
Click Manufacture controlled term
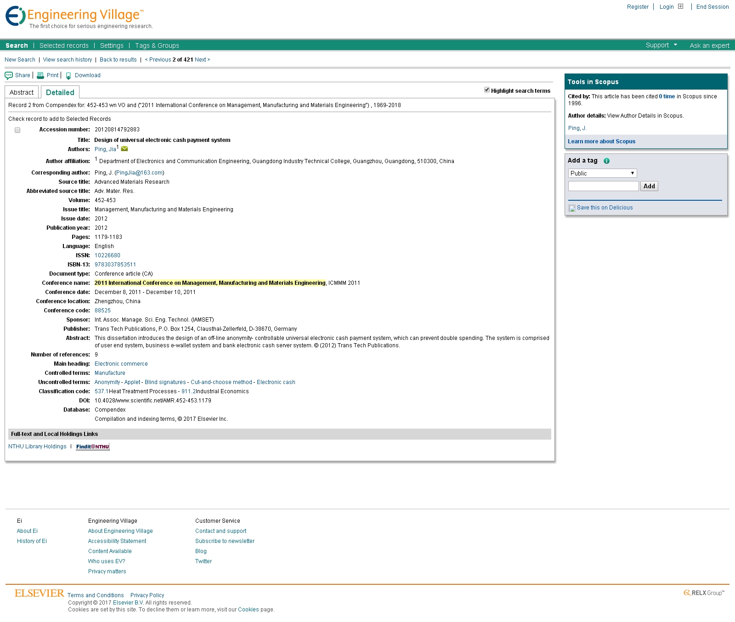coord(110,373)
